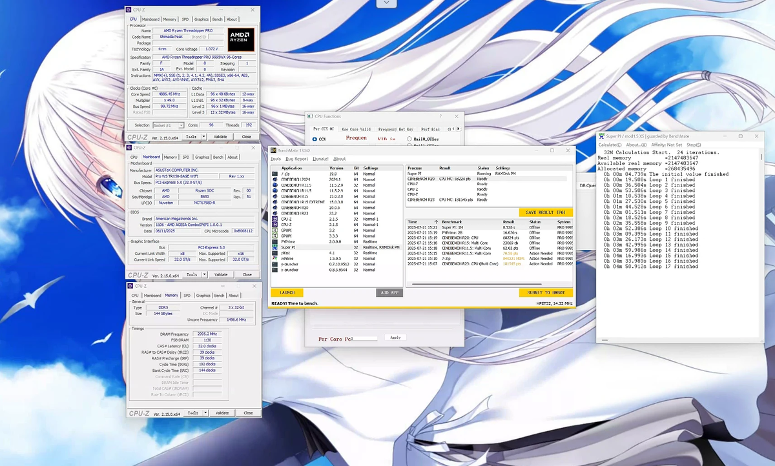Open the Donate! menu in BenchMate
Screen dimensions: 775x466
pos(320,159)
